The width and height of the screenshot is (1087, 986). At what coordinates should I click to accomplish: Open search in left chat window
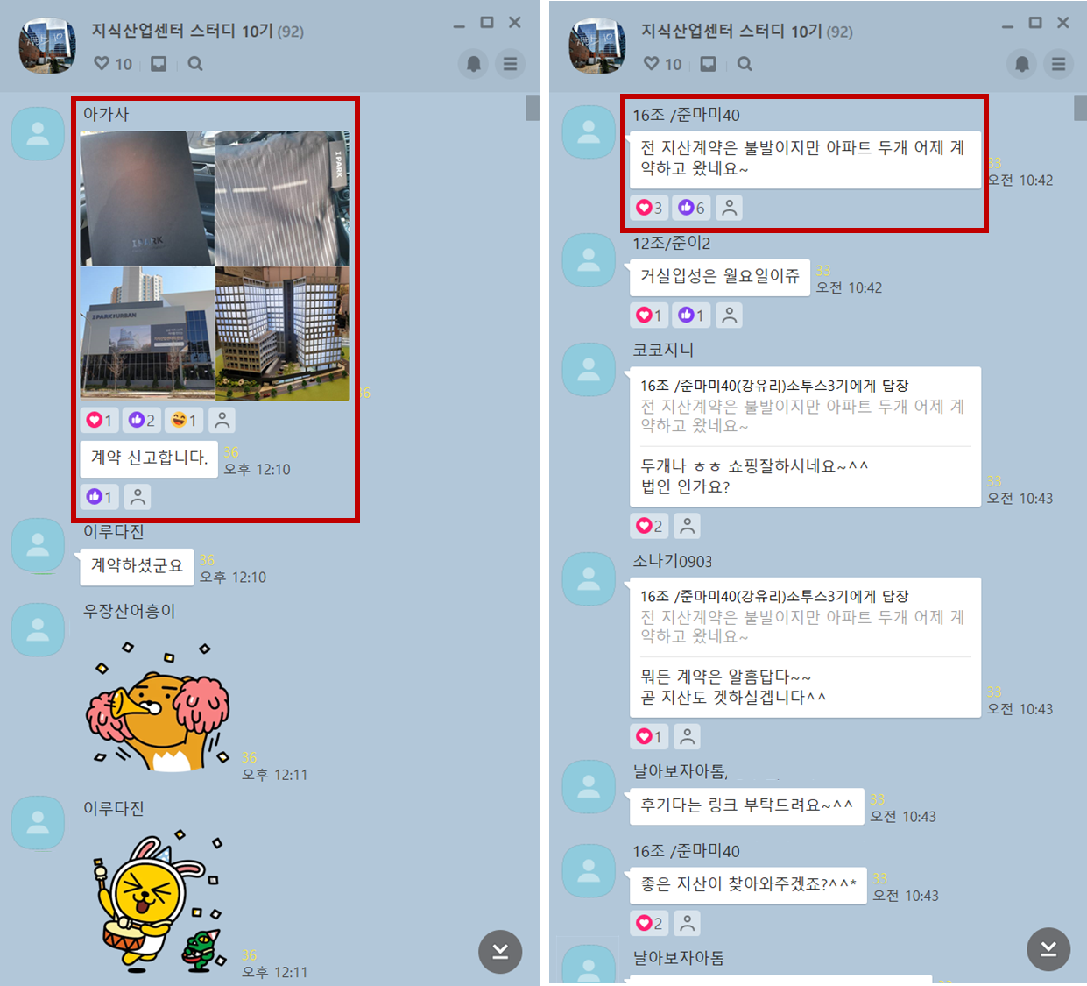[195, 64]
